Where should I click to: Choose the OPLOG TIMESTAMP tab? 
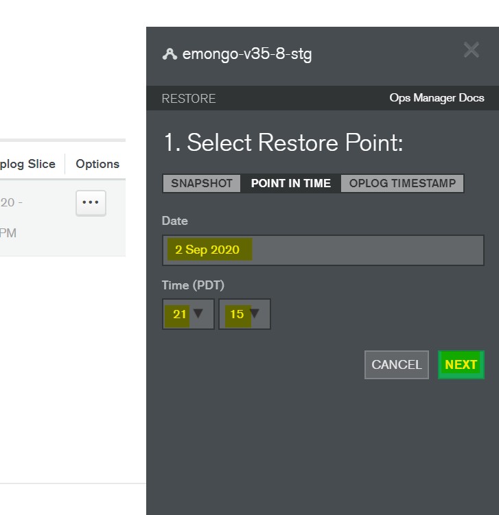pyautogui.click(x=402, y=184)
